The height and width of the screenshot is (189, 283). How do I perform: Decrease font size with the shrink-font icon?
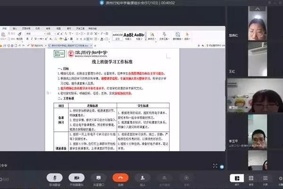62,34
